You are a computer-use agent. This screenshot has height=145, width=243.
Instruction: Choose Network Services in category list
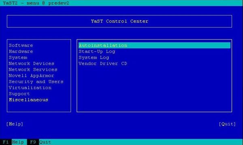pyautogui.click(x=33, y=70)
